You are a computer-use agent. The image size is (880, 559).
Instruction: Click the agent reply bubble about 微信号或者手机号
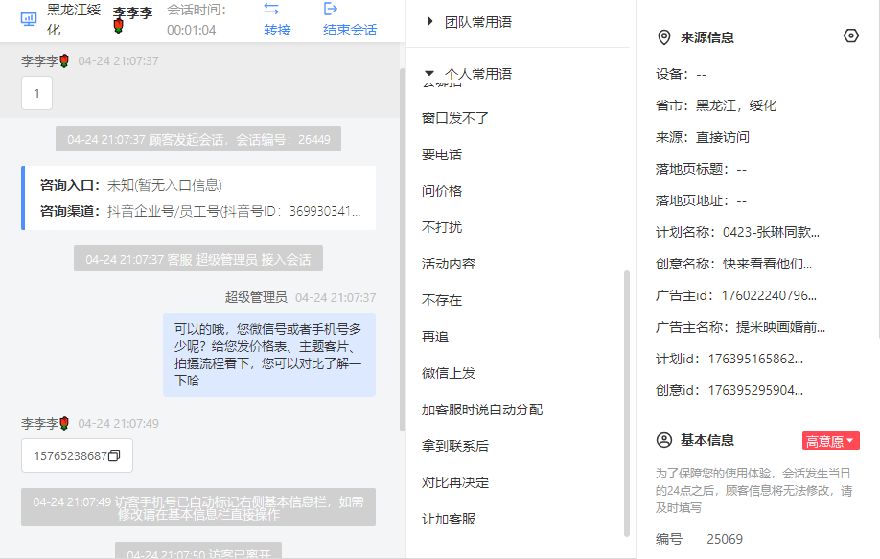tap(269, 355)
